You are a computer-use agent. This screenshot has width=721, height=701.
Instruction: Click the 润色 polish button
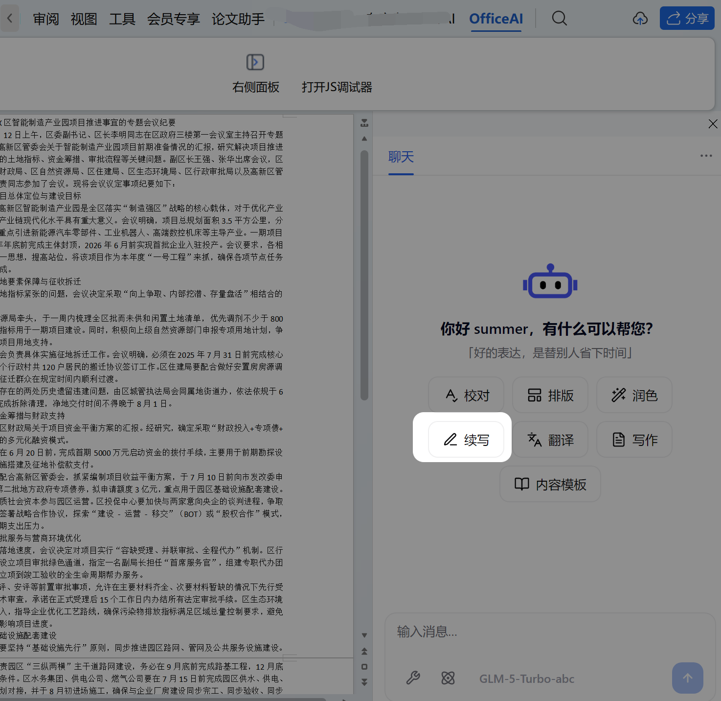pos(634,395)
